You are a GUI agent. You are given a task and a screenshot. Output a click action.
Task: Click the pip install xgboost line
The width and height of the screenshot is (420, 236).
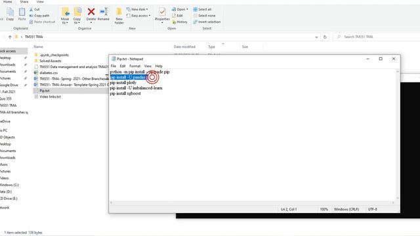tap(125, 93)
